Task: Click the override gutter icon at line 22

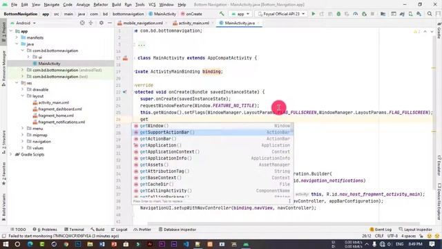Action: 125,92
